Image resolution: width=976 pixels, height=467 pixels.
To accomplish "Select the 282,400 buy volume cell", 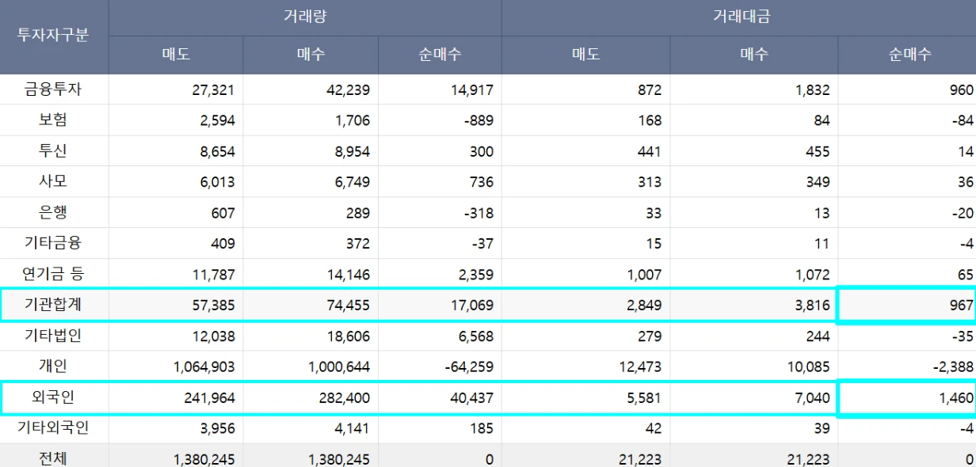I will click(338, 397).
